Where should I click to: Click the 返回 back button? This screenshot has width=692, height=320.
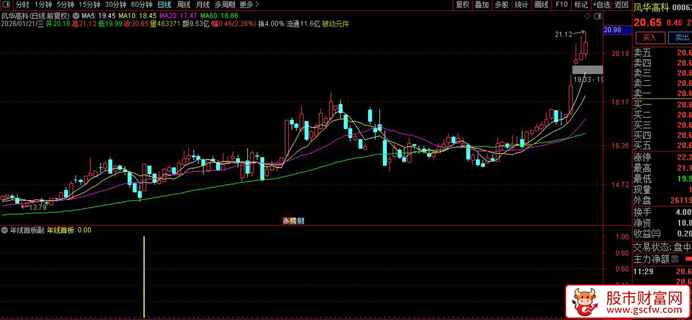(622, 5)
